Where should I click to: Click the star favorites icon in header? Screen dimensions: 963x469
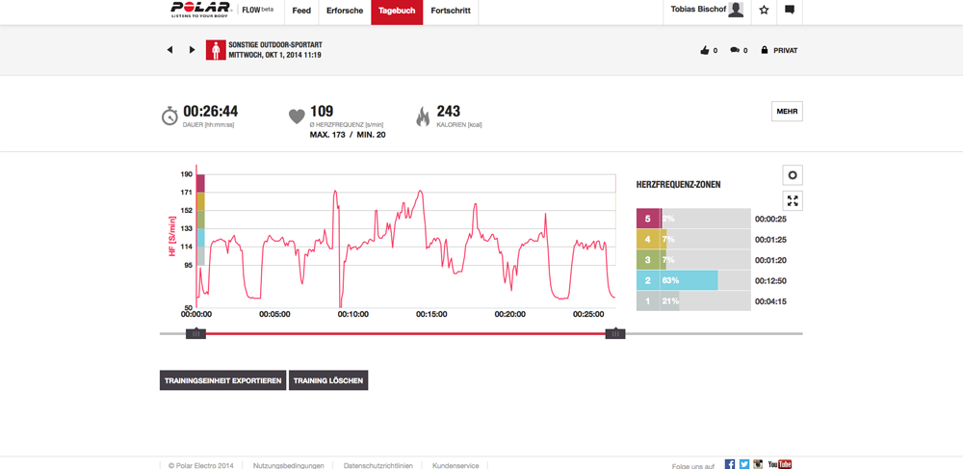click(x=764, y=11)
